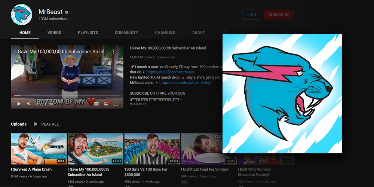
Task: Click the large panther logo image
Action: [x=282, y=93]
